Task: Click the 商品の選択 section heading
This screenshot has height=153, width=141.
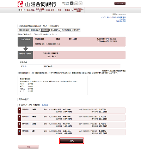Action: pyautogui.click(x=24, y=99)
